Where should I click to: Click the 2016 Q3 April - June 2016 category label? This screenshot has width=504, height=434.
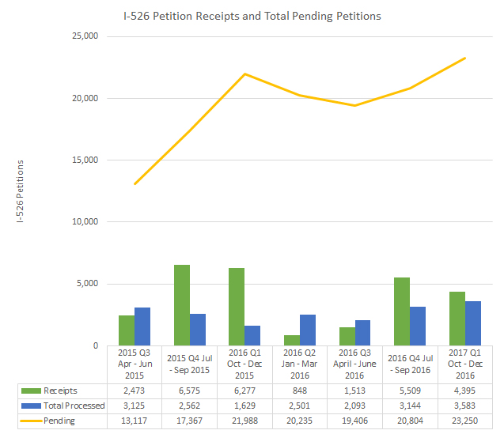(355, 364)
